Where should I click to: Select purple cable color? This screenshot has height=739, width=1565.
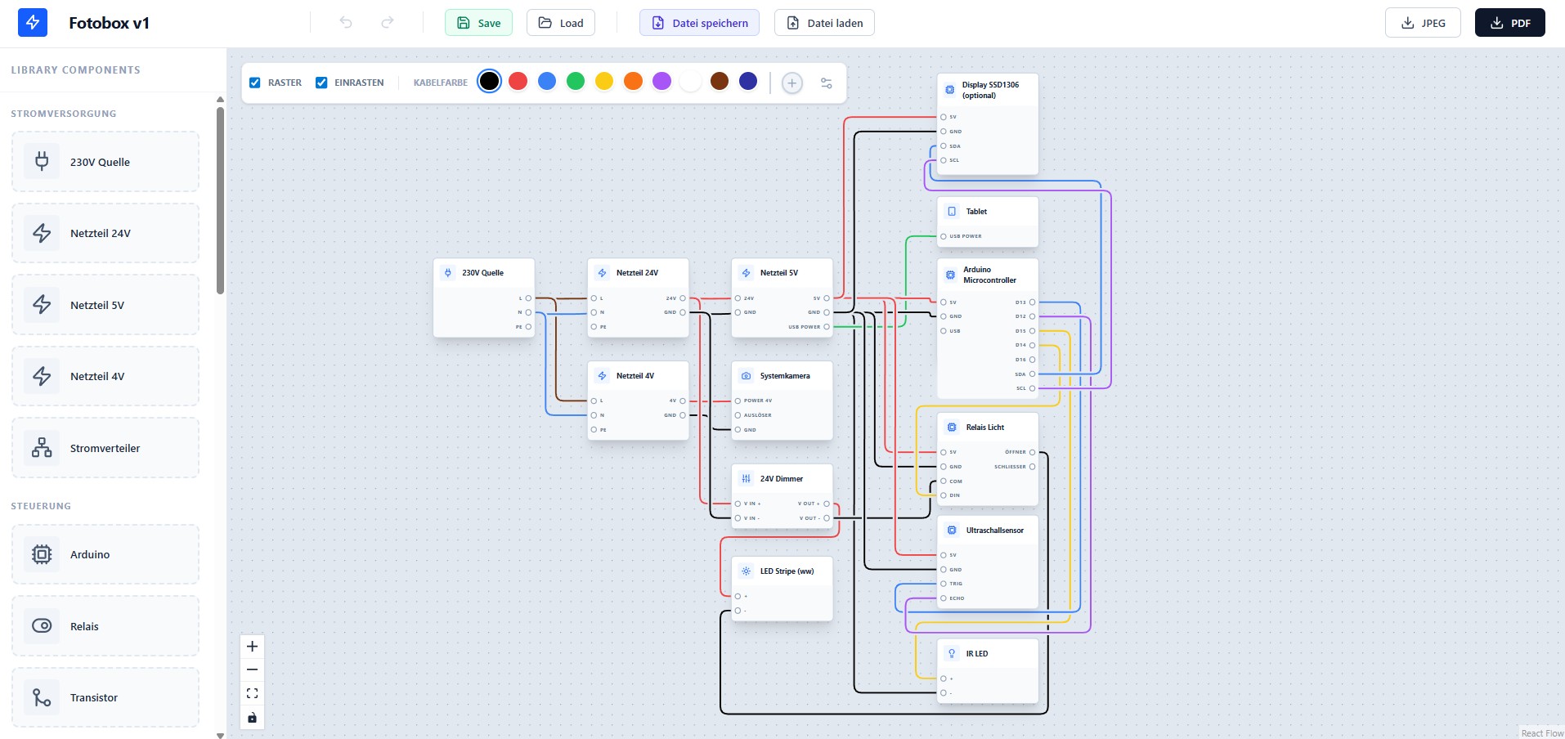click(x=662, y=81)
